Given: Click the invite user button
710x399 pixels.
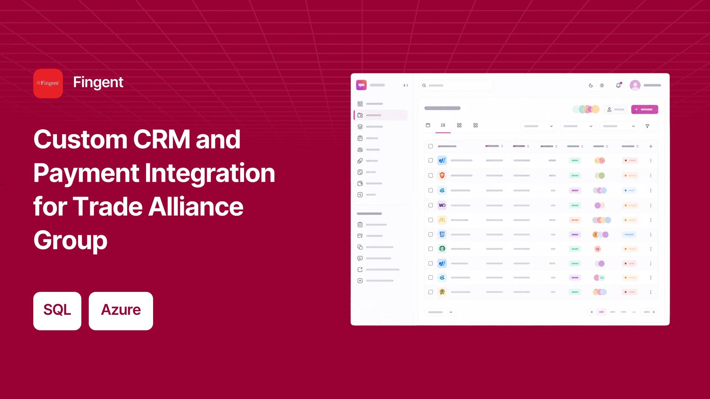Looking at the screenshot, I should pos(616,109).
